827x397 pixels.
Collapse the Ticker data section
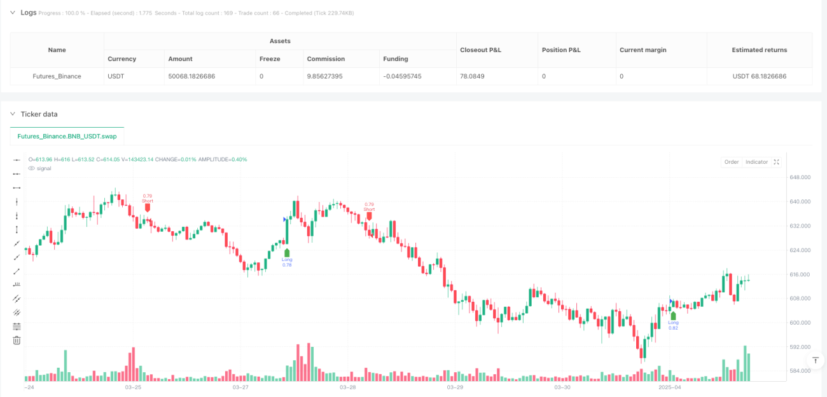click(x=13, y=114)
